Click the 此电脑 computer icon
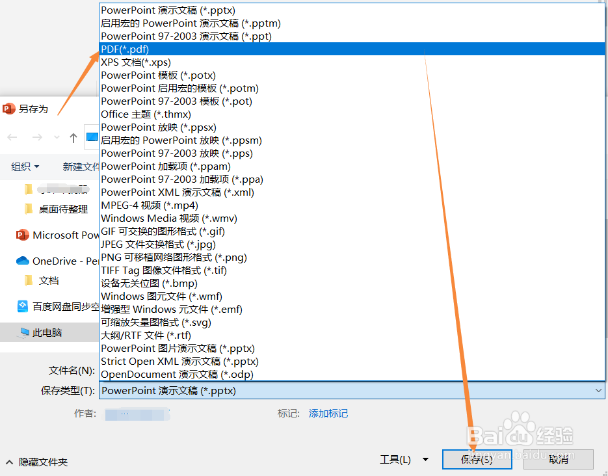Image resolution: width=608 pixels, height=476 pixels. coord(24,332)
